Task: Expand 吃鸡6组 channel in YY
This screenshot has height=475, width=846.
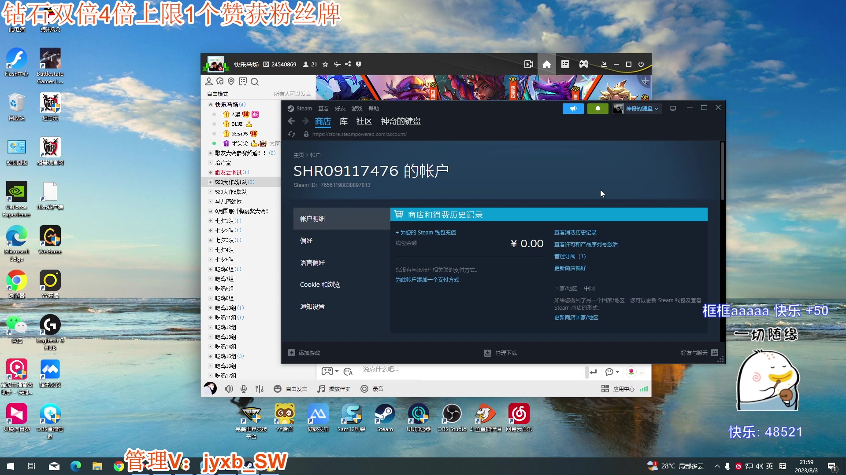Action: (211, 269)
